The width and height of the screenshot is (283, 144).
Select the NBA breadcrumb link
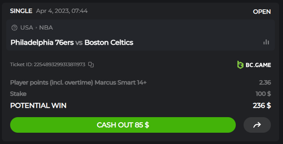pyautogui.click(x=46, y=28)
